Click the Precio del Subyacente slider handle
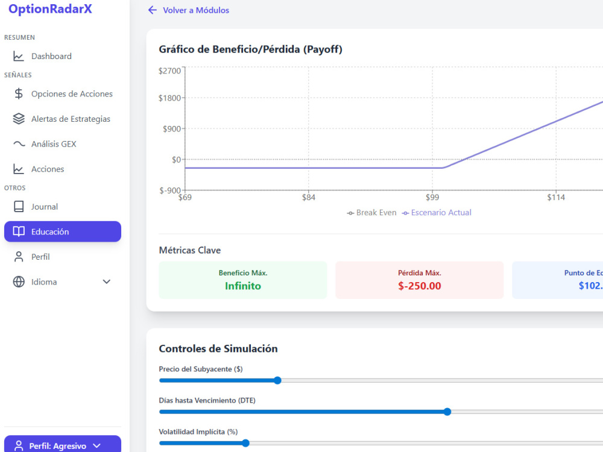Viewport: 603px width, 452px height. tap(277, 380)
